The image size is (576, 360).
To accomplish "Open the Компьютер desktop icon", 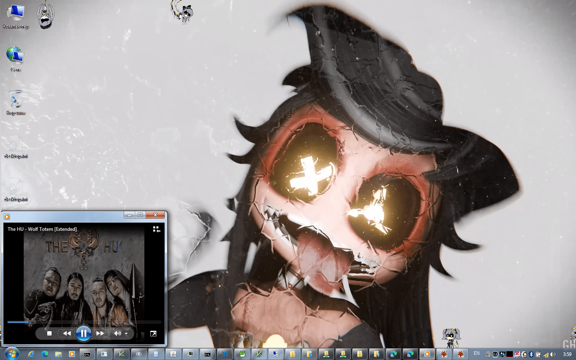I will 16,17.
